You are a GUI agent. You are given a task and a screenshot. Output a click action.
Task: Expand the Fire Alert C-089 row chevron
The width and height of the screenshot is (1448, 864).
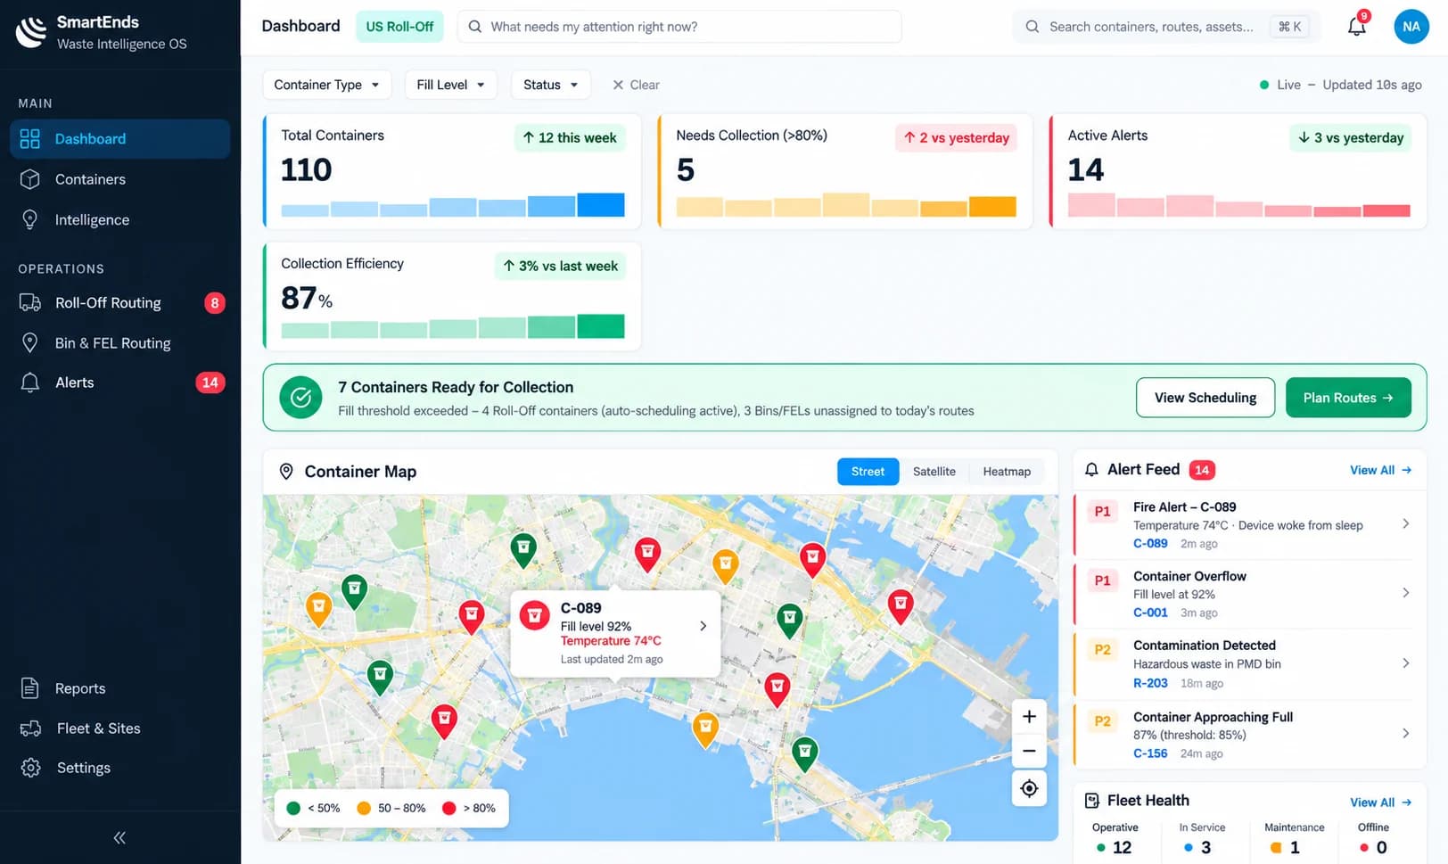[1405, 524]
